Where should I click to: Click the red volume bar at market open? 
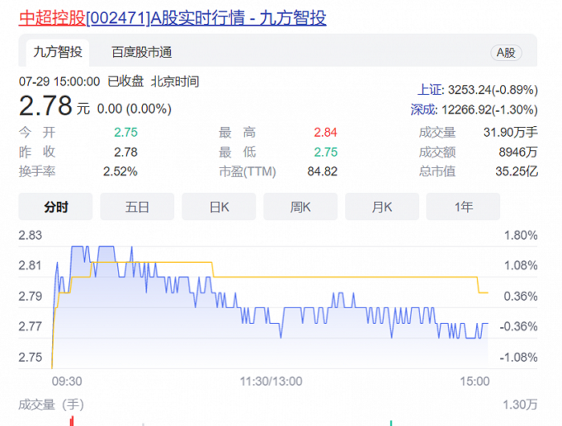tap(72, 421)
